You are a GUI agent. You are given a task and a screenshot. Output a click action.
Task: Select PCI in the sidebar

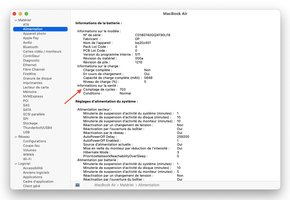point(26,101)
